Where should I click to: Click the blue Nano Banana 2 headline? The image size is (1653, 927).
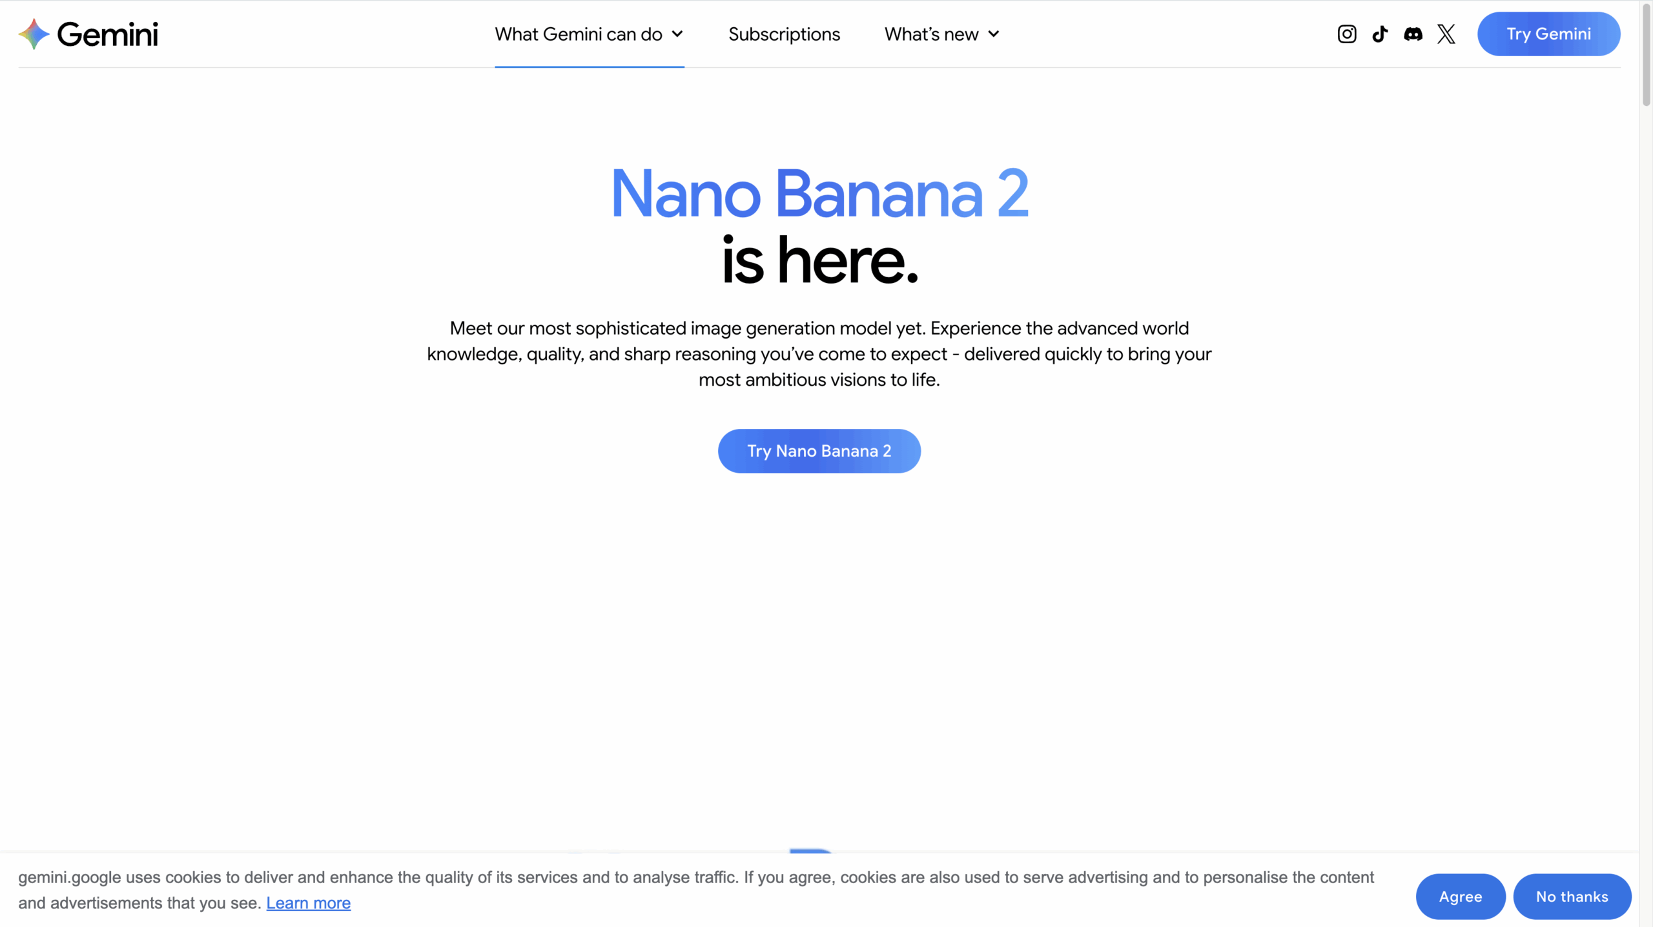pyautogui.click(x=819, y=193)
